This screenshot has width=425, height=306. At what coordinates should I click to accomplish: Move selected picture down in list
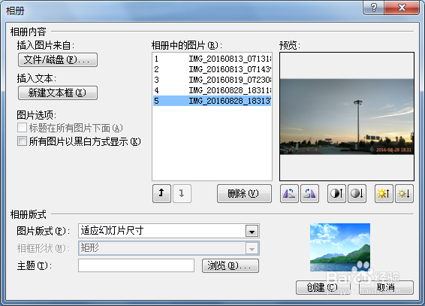pyautogui.click(x=182, y=193)
